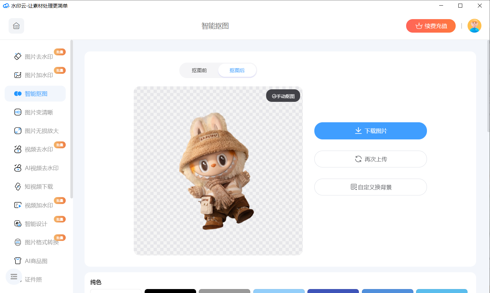Click the 自定义换背景 custom background button
Screen dimensions: 490x293
tap(370, 187)
